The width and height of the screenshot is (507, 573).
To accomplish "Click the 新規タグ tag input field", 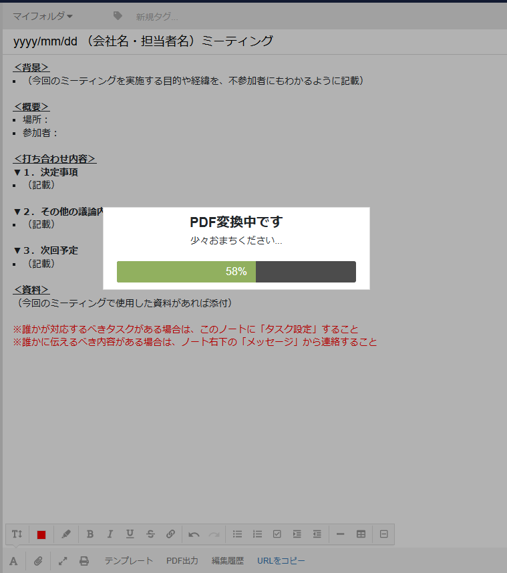I will (x=157, y=16).
